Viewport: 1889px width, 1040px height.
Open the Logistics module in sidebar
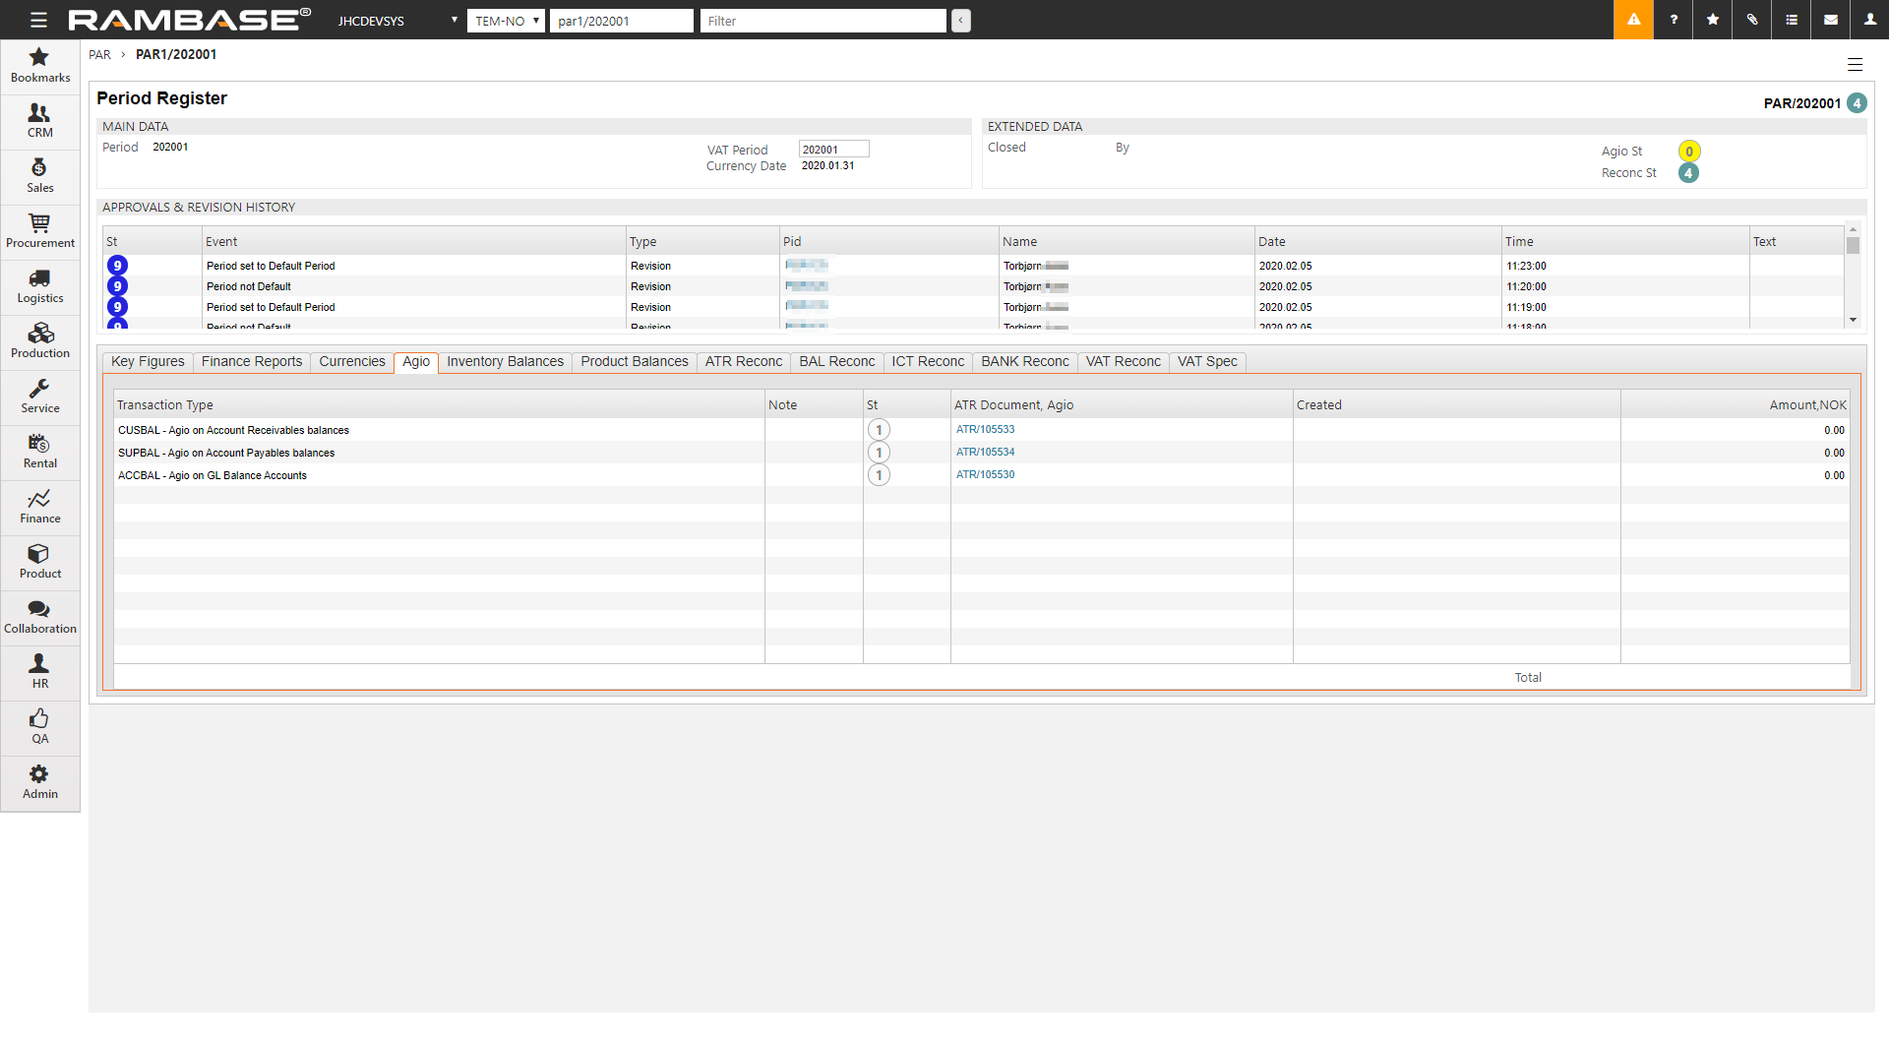click(x=40, y=286)
